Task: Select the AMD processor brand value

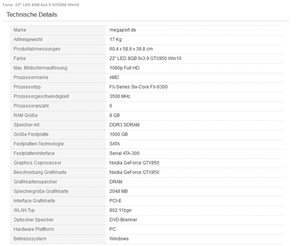Action: (114, 77)
